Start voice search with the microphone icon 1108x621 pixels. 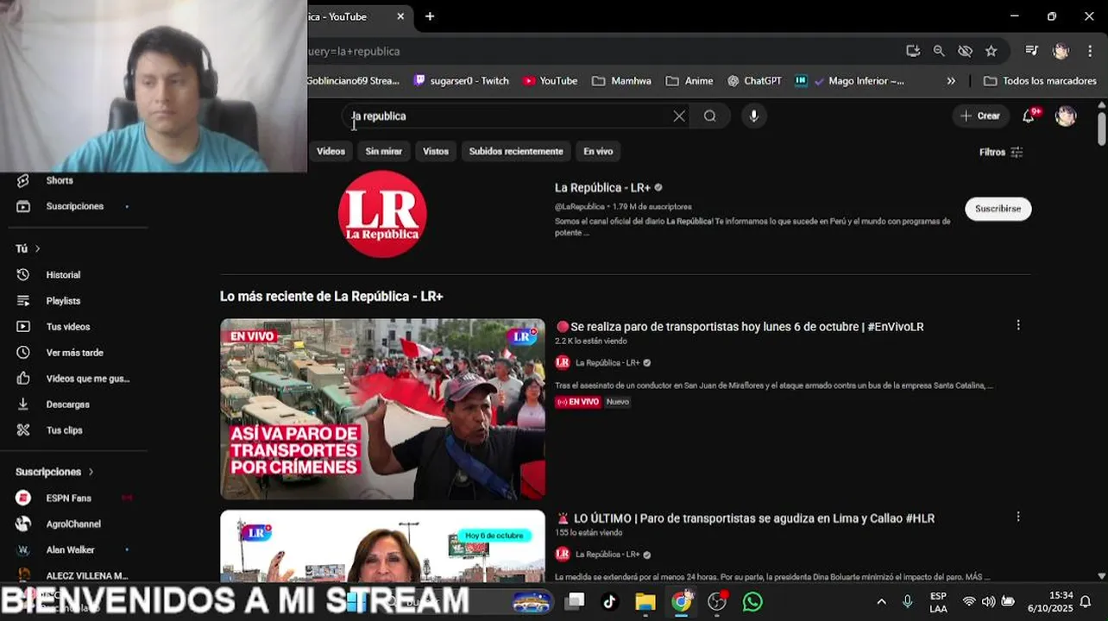pyautogui.click(x=754, y=116)
